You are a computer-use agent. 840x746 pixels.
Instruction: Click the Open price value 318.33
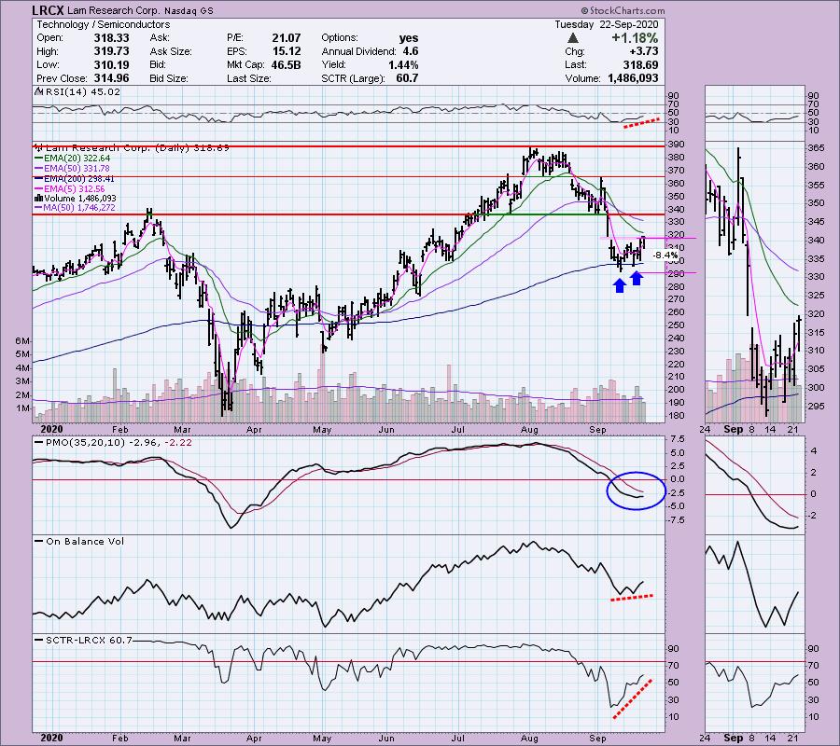click(111, 38)
